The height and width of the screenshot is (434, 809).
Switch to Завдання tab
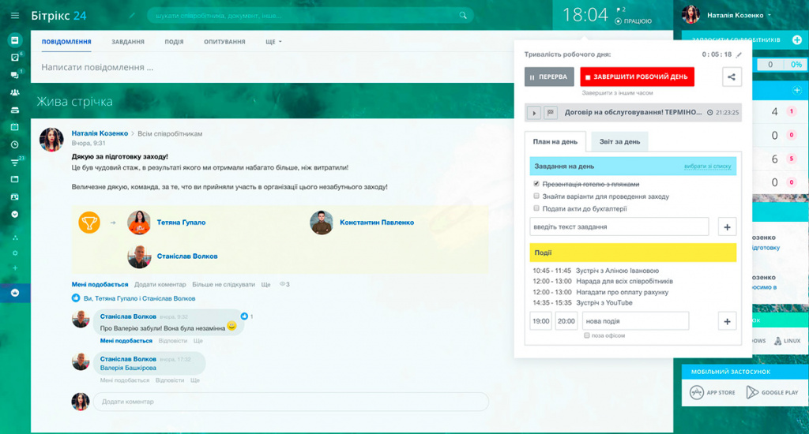[x=128, y=42]
